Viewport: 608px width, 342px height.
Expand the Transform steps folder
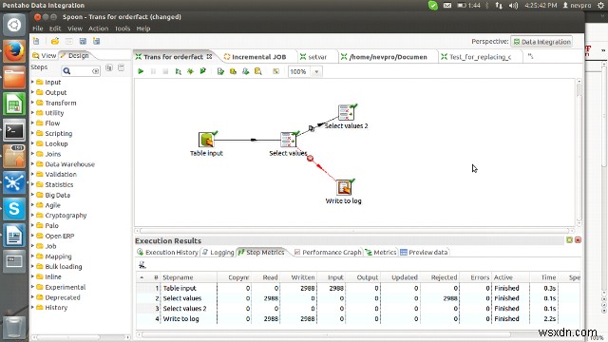pos(32,103)
